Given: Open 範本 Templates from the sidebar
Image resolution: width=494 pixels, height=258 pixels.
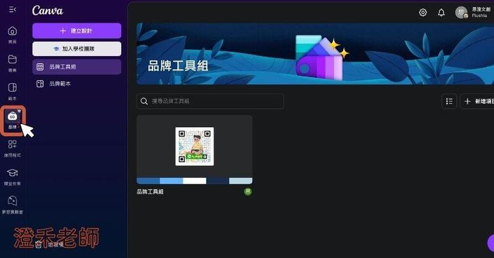Looking at the screenshot, I should (x=12, y=92).
